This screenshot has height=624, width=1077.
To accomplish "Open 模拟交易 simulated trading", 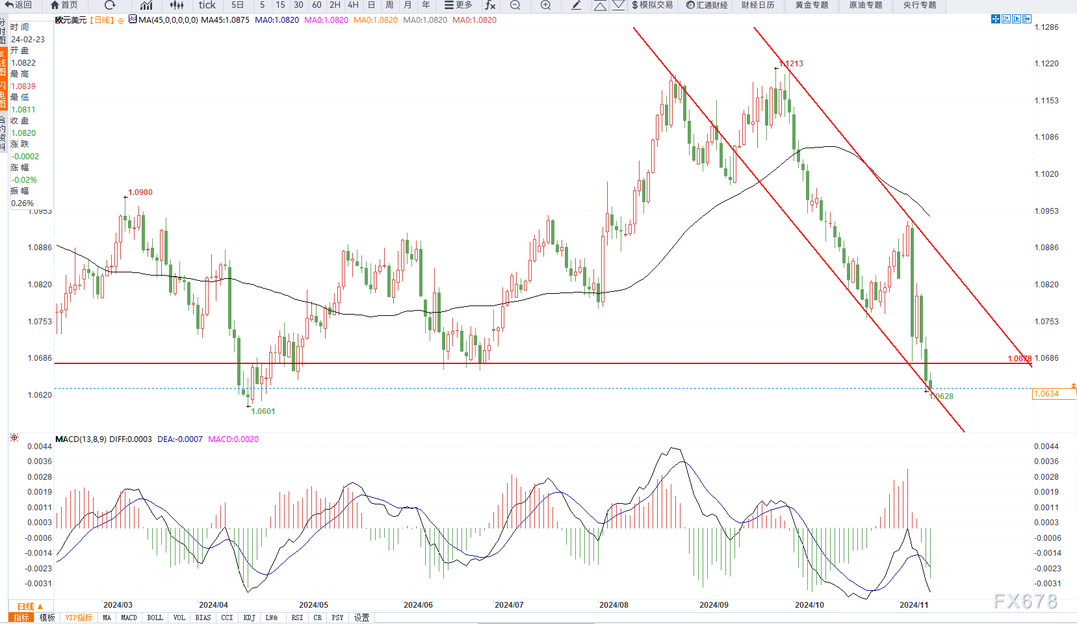I will pyautogui.click(x=652, y=5).
